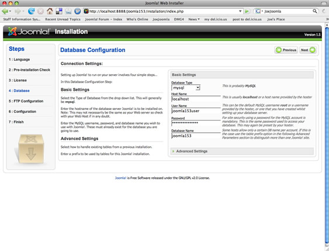
Task: Click the Basic Settings panel header
Action: pos(242,75)
